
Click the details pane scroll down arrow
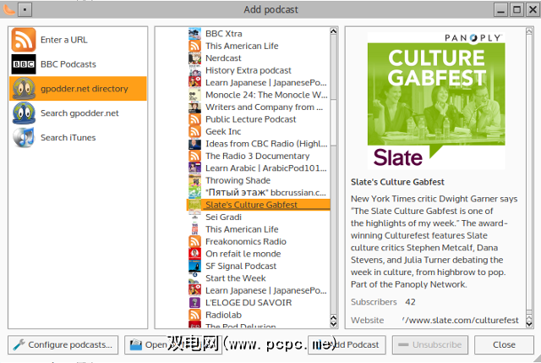coord(529,323)
